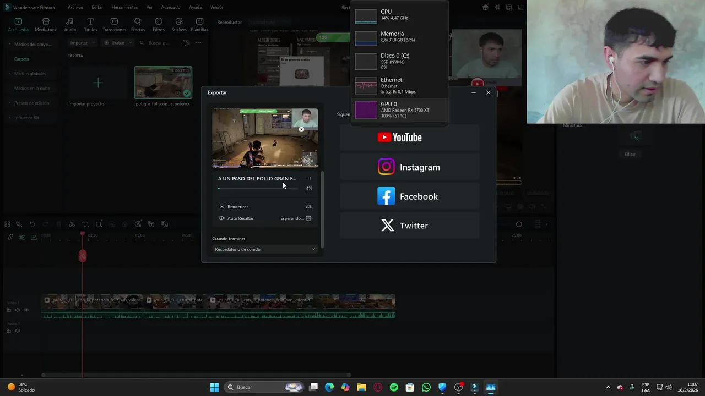This screenshot has height=396, width=705.
Task: Share export to Instagram
Action: pos(409,167)
